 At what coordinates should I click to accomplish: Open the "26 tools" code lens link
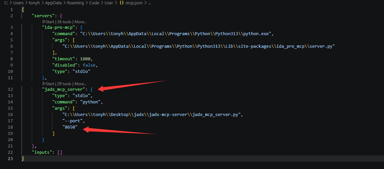click(x=64, y=22)
